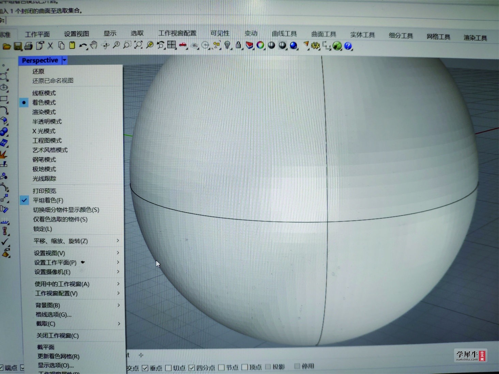Open the color wheel object properties icon

pos(260,45)
